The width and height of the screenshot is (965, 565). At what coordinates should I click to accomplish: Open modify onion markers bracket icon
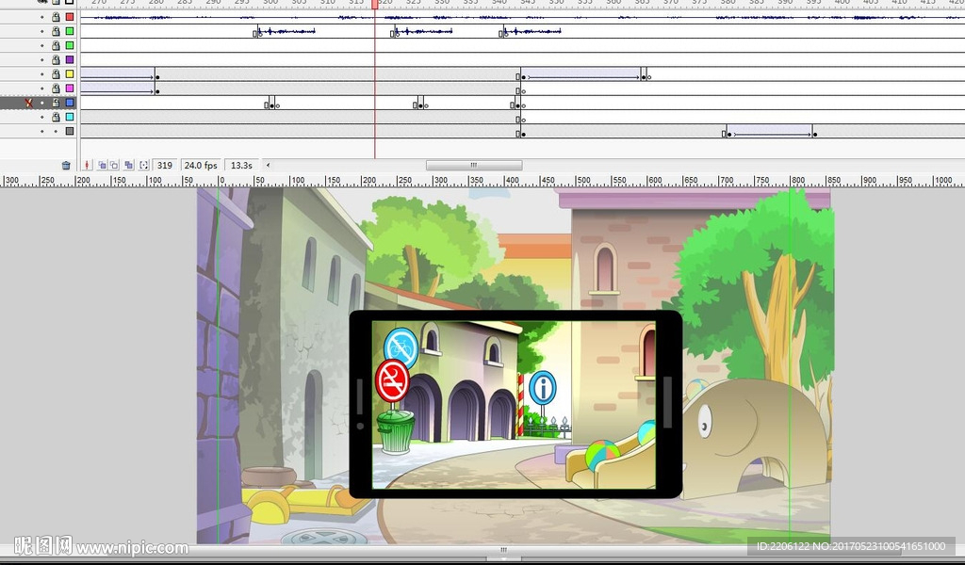click(143, 165)
